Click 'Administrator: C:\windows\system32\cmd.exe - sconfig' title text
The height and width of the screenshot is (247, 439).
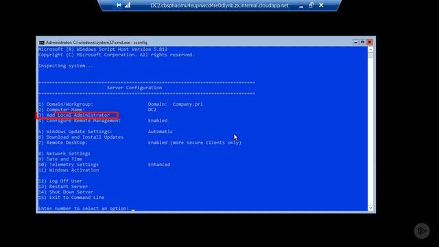click(x=96, y=43)
